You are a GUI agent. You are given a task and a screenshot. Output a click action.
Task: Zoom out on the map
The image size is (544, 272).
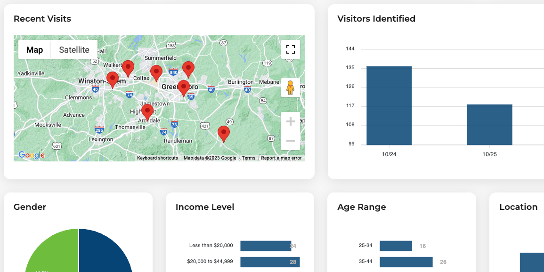point(291,141)
